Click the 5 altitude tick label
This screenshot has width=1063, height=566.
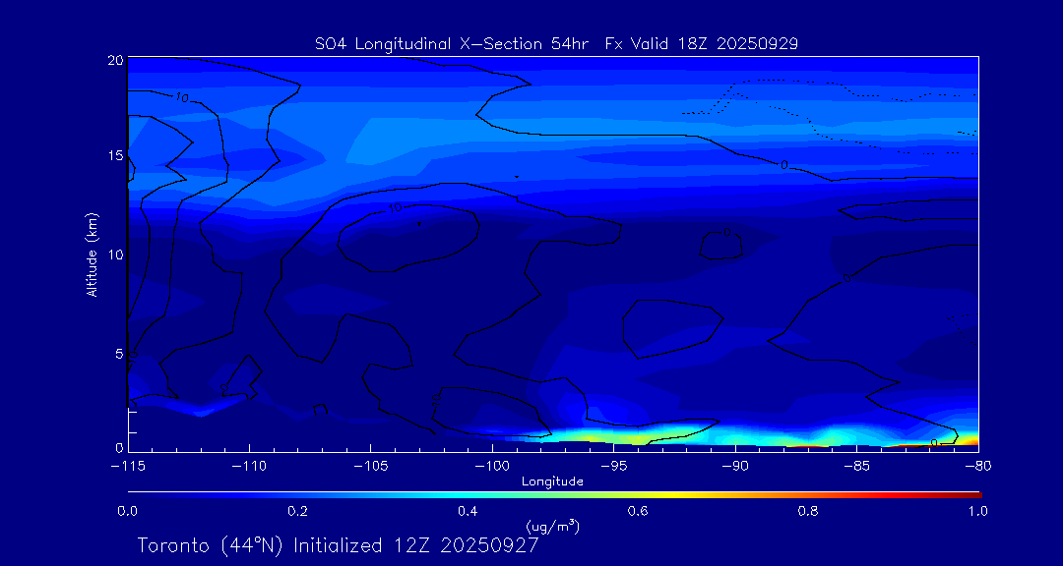[120, 353]
